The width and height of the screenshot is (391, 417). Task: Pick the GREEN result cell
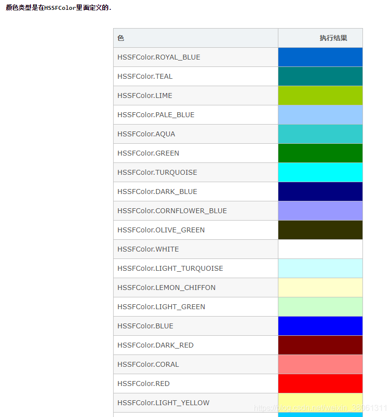tap(320, 153)
